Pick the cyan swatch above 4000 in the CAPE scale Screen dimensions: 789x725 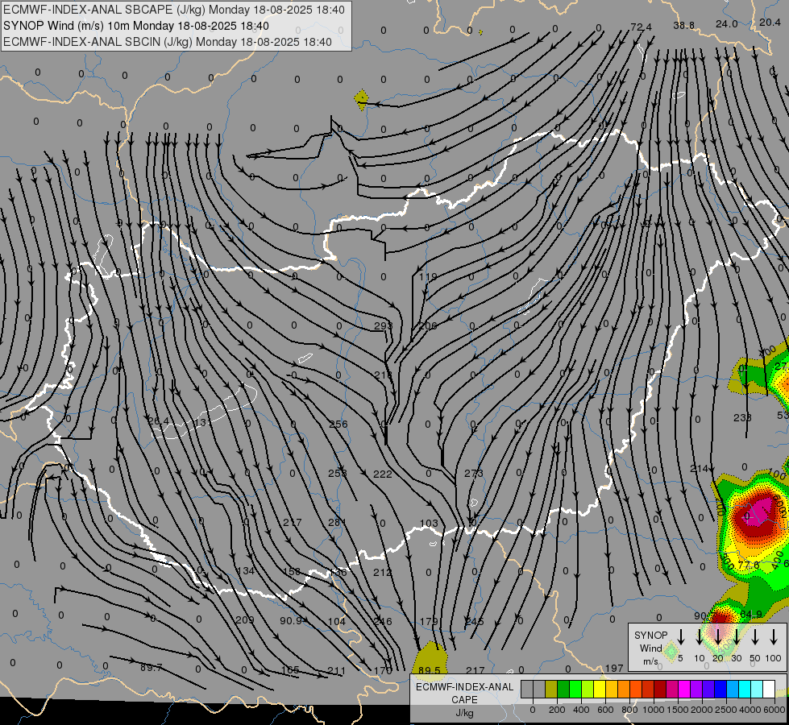click(x=745, y=690)
